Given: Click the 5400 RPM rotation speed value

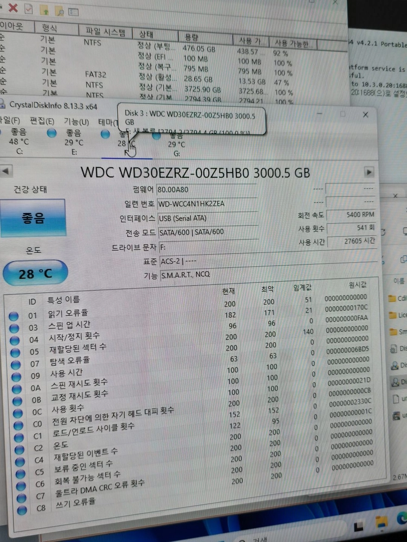Looking at the screenshot, I should [x=351, y=215].
